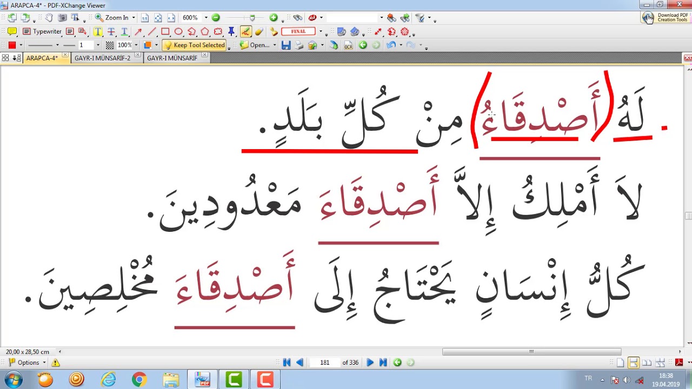This screenshot has width=692, height=389.
Task: Launch Google Chrome from the taskbar
Action: (x=139, y=380)
